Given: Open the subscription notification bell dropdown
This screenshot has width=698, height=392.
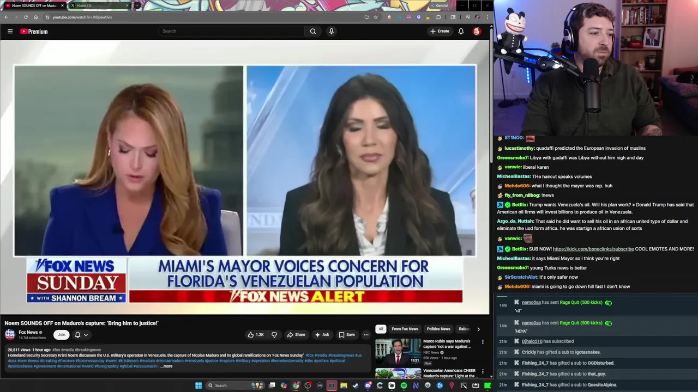Looking at the screenshot, I should [x=81, y=335].
